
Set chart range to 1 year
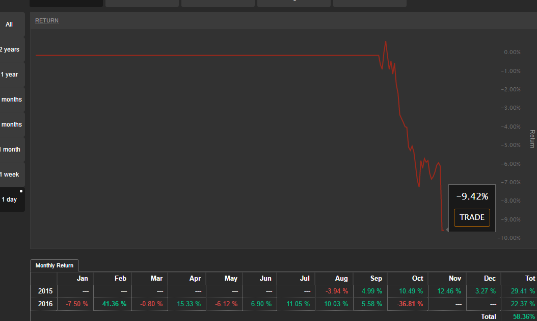pyautogui.click(x=10, y=75)
